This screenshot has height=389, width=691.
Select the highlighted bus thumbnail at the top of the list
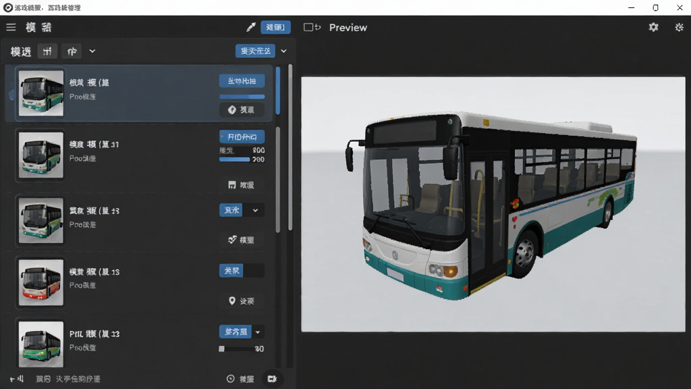pos(41,93)
